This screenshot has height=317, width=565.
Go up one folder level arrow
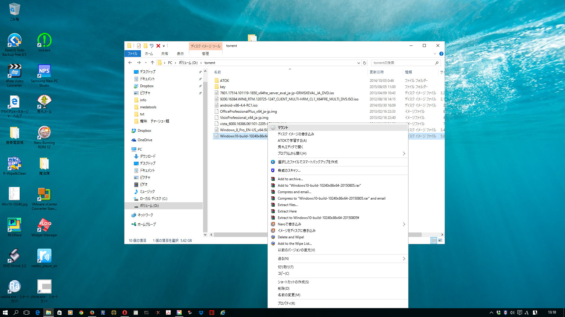pos(152,63)
